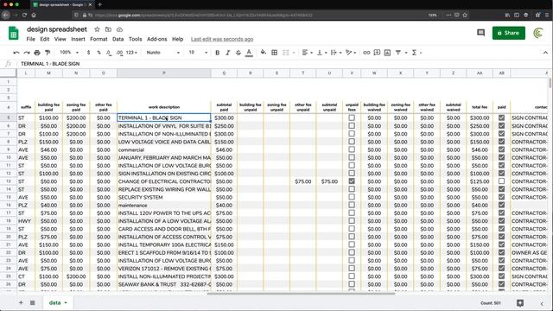Insert a chart from toolbar

(x=387, y=53)
